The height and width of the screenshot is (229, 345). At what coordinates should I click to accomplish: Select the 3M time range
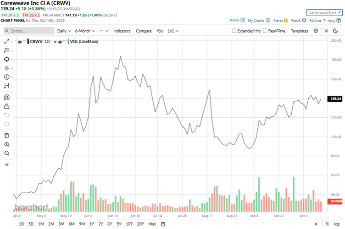click(61, 224)
